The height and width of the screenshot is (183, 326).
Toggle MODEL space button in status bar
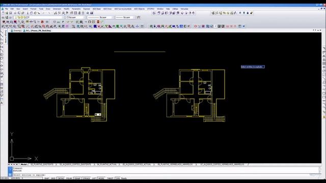pos(101,178)
